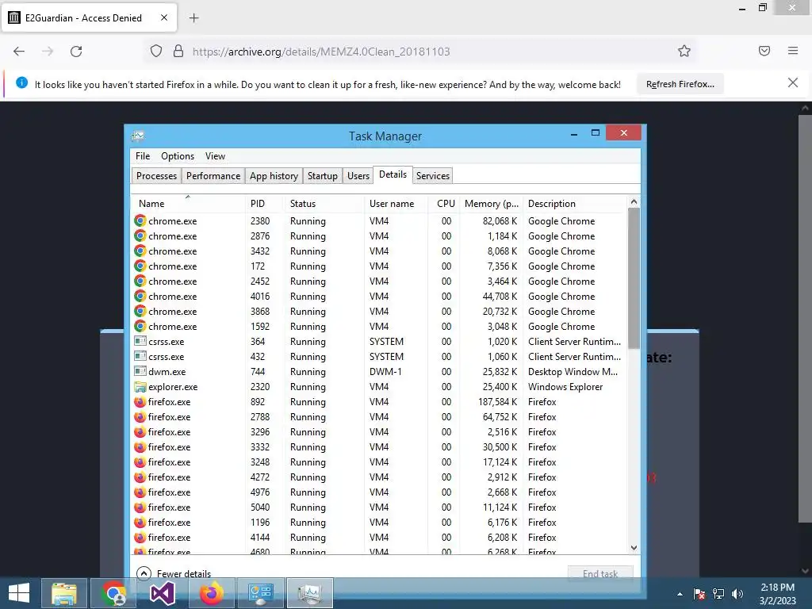Select csrss.exe icon with PID 432
The width and height of the screenshot is (812, 609).
(140, 356)
